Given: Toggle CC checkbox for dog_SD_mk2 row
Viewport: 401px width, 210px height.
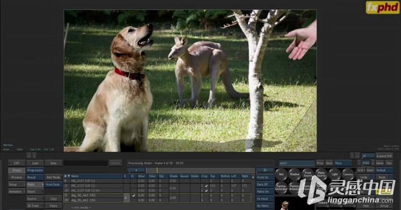Looking at the screenshot, I should click(x=133, y=196).
